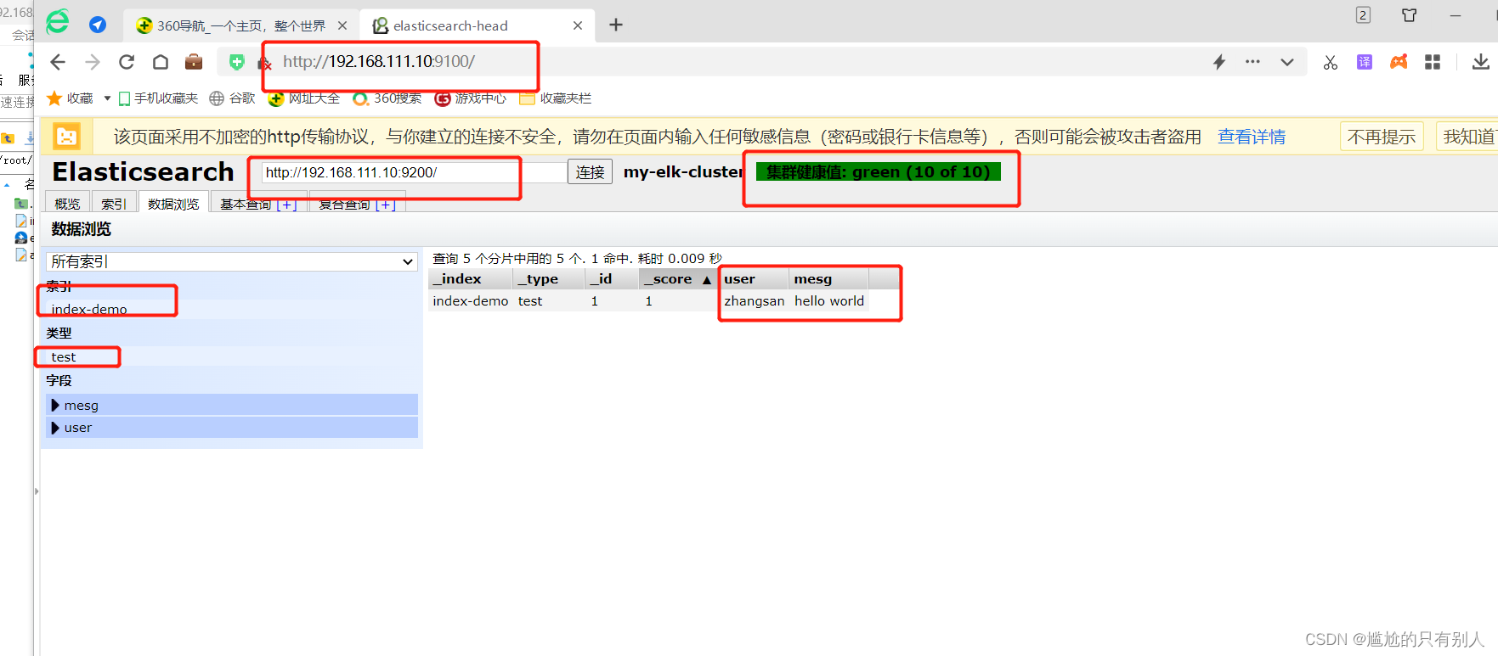The width and height of the screenshot is (1498, 656).
Task: Add new 复合查询 tab with [+]
Action: click(386, 204)
